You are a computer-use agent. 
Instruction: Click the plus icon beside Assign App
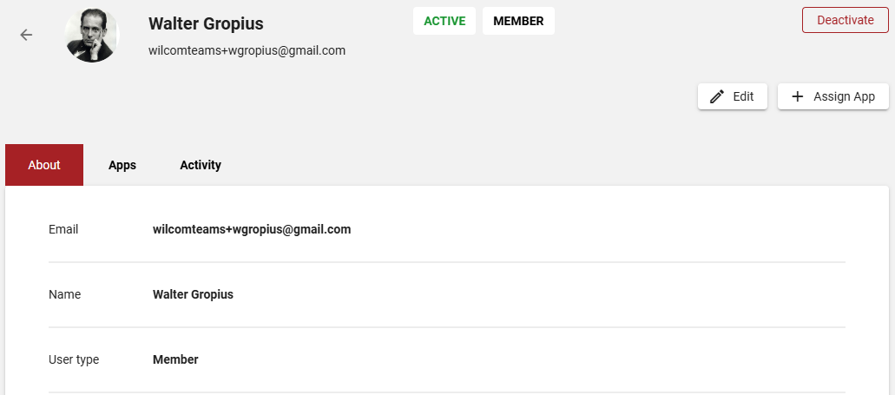pos(798,96)
